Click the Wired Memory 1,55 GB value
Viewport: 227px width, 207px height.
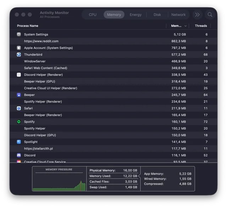185,179
